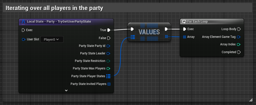The height and width of the screenshot is (105, 256).
Task: Open the User Slot Player0 dropdown
Action: click(x=52, y=39)
